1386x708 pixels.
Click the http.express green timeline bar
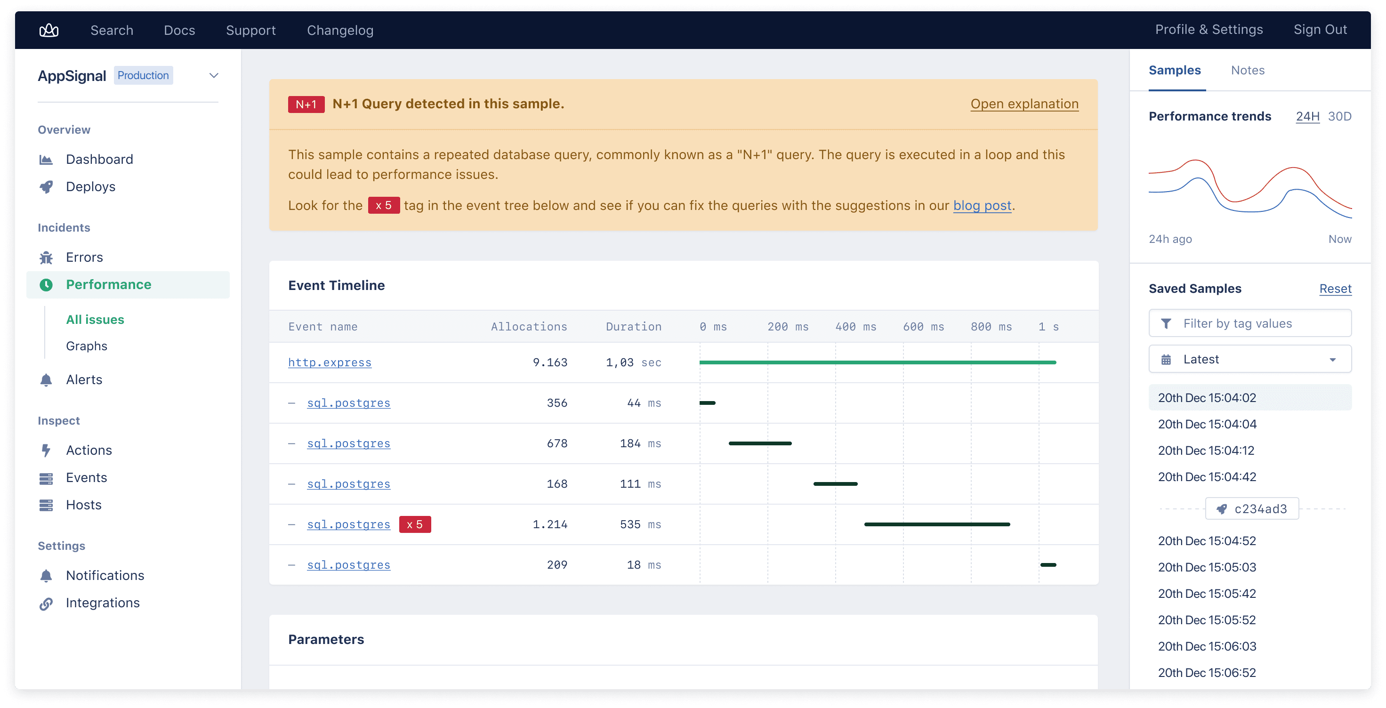pos(878,362)
